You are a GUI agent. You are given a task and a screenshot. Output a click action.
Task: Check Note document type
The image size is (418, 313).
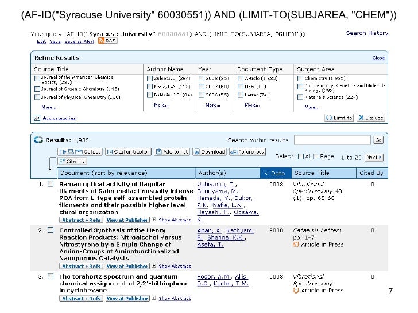point(241,87)
